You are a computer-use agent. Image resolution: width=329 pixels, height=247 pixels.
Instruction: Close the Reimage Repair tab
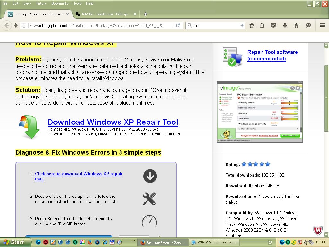point(67,14)
